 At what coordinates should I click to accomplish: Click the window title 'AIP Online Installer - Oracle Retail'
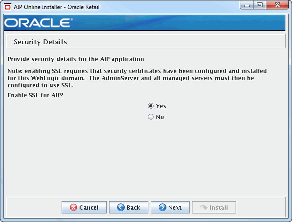(x=56, y=7)
